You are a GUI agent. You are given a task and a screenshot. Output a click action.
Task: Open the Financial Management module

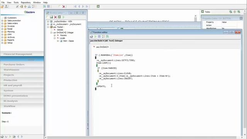click(22, 54)
